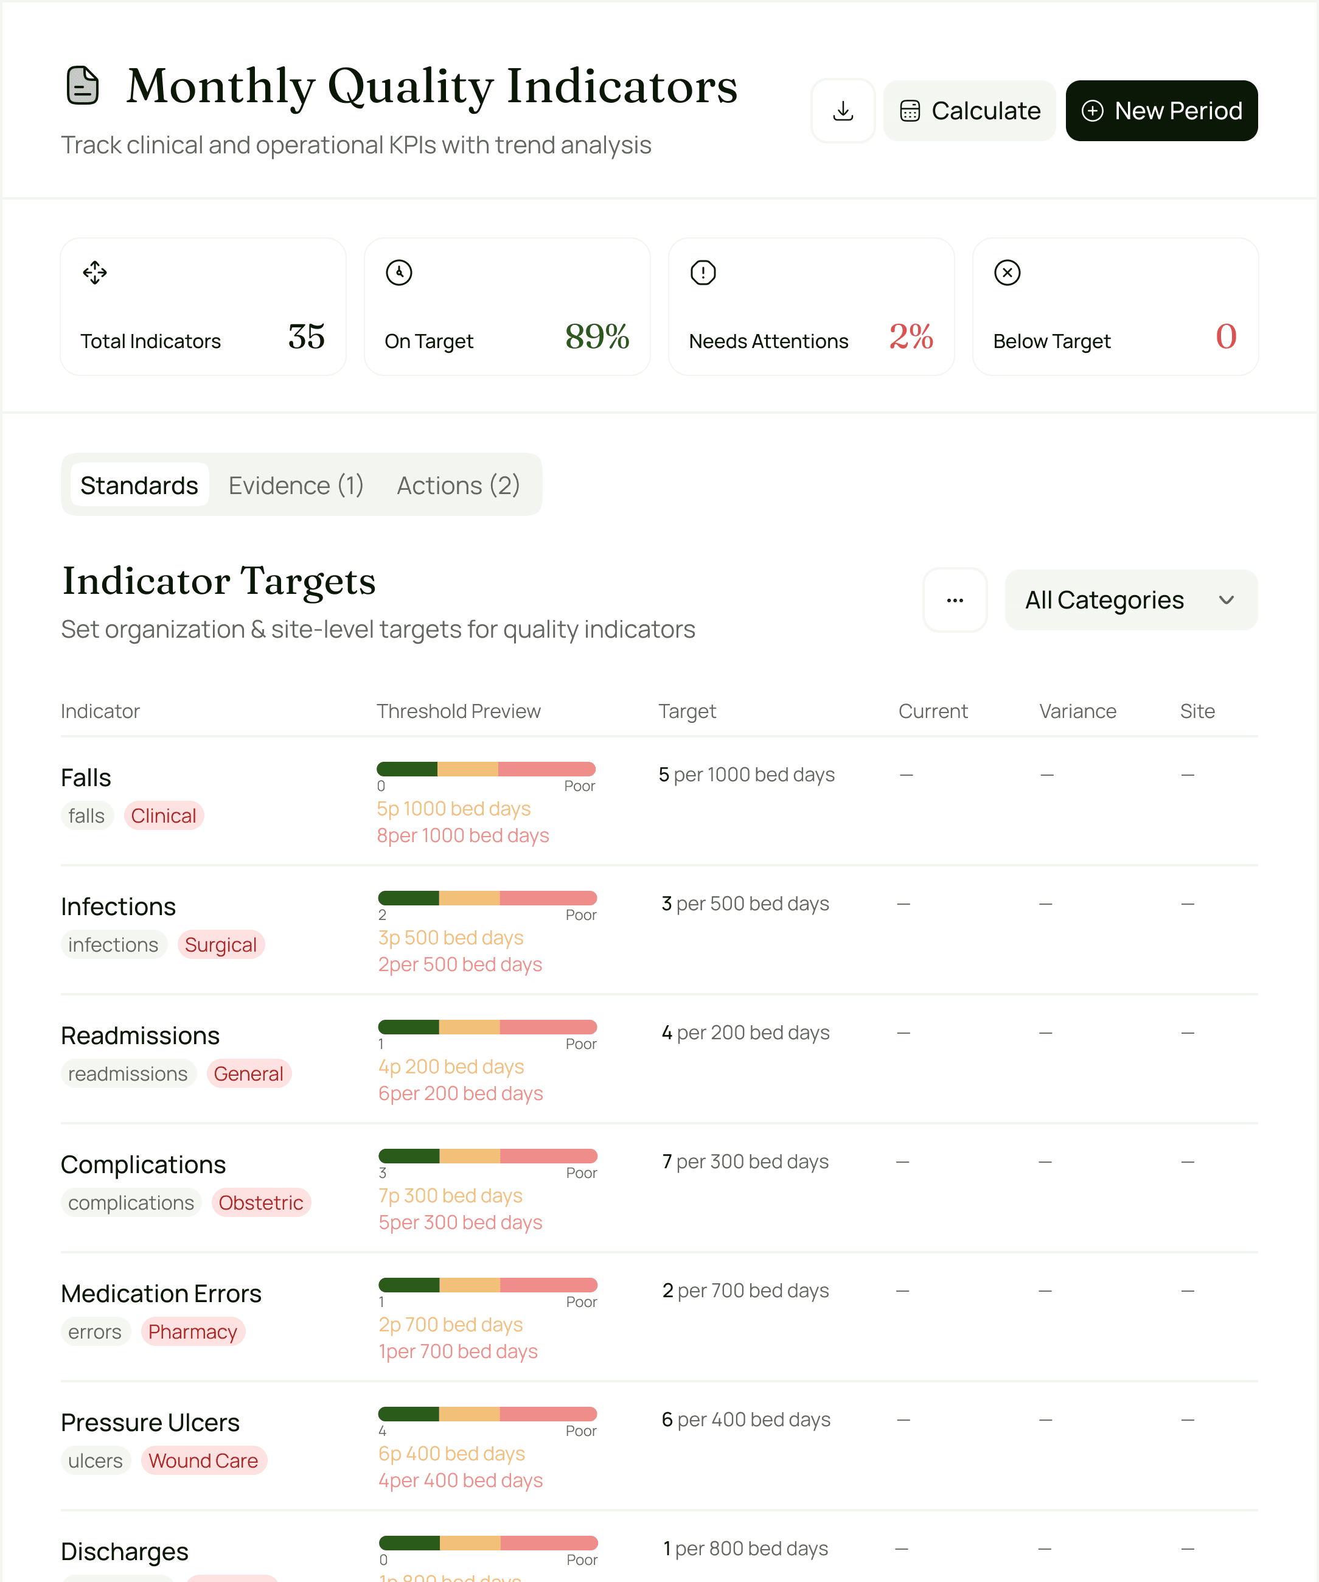Click the Needs Attentions alert icon
The image size is (1319, 1582).
[x=703, y=272]
